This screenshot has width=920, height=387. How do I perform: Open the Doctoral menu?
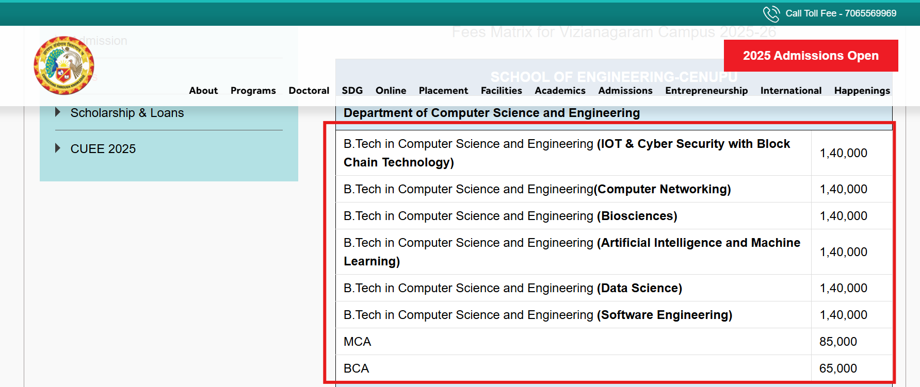309,91
